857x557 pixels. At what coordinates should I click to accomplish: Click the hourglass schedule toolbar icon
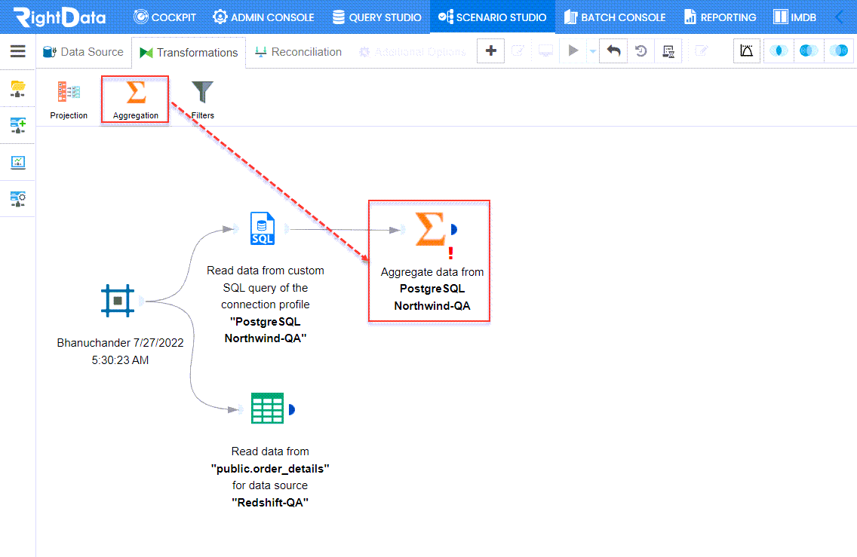[668, 51]
